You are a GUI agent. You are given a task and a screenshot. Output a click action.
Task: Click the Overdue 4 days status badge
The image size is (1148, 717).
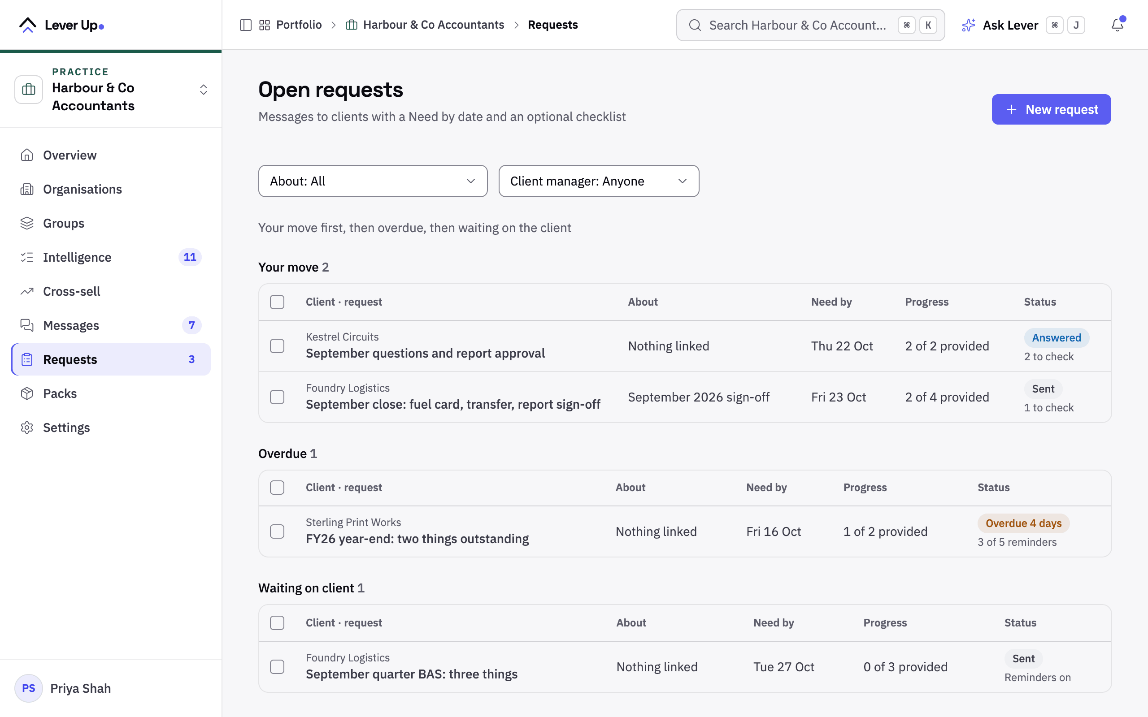coord(1023,523)
